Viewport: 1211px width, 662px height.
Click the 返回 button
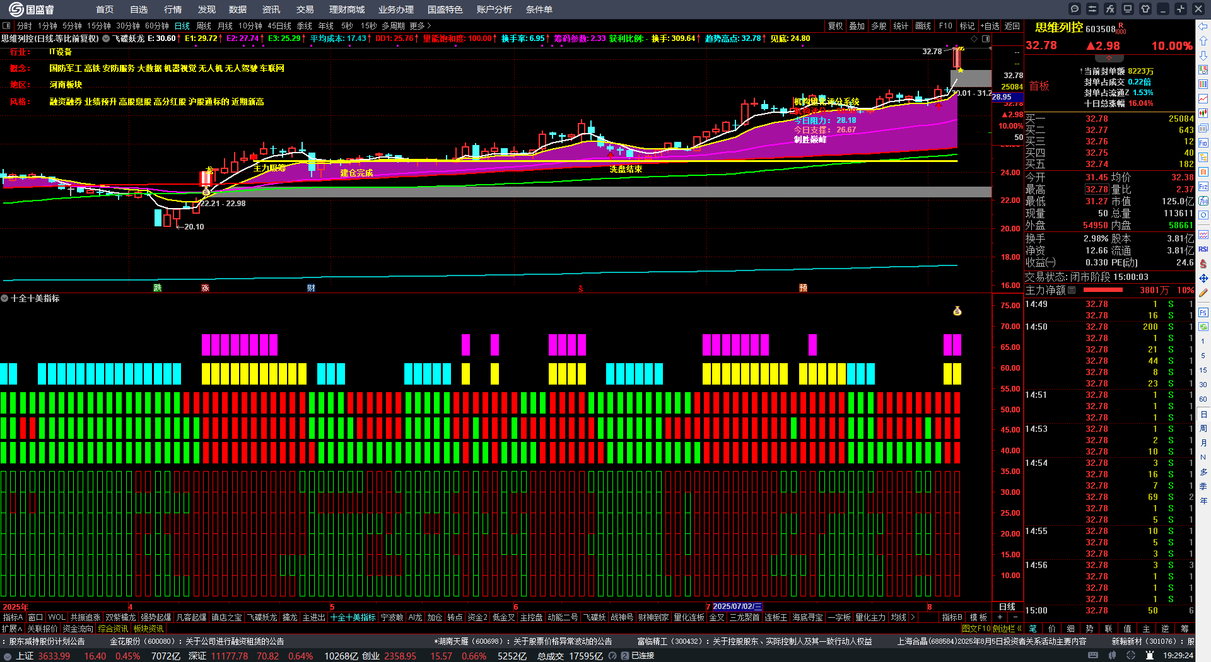(x=1012, y=26)
